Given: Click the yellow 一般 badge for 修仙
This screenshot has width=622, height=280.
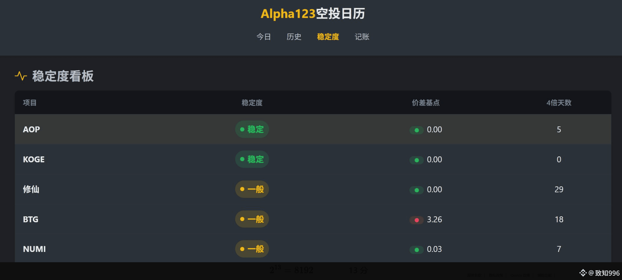Looking at the screenshot, I should 252,189.
